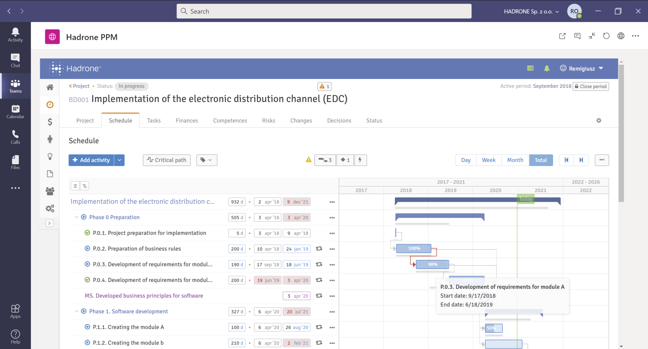Open the Project tab
The height and width of the screenshot is (349, 648).
click(85, 120)
